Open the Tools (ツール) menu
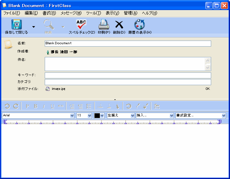The image size is (230, 179). (x=93, y=13)
